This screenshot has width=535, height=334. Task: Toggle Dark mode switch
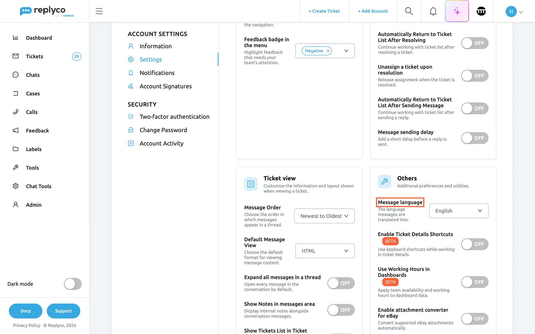[73, 284]
